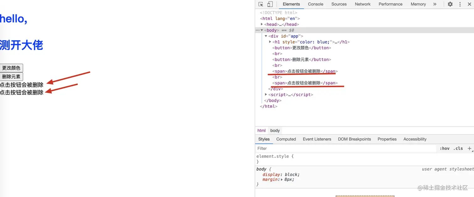This screenshot has width=474, height=197.
Task: Select the closing </div> tag line
Action: pyautogui.click(x=276, y=89)
